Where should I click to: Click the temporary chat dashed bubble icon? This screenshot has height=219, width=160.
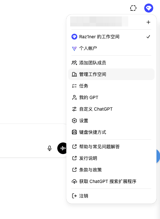click(x=133, y=8)
